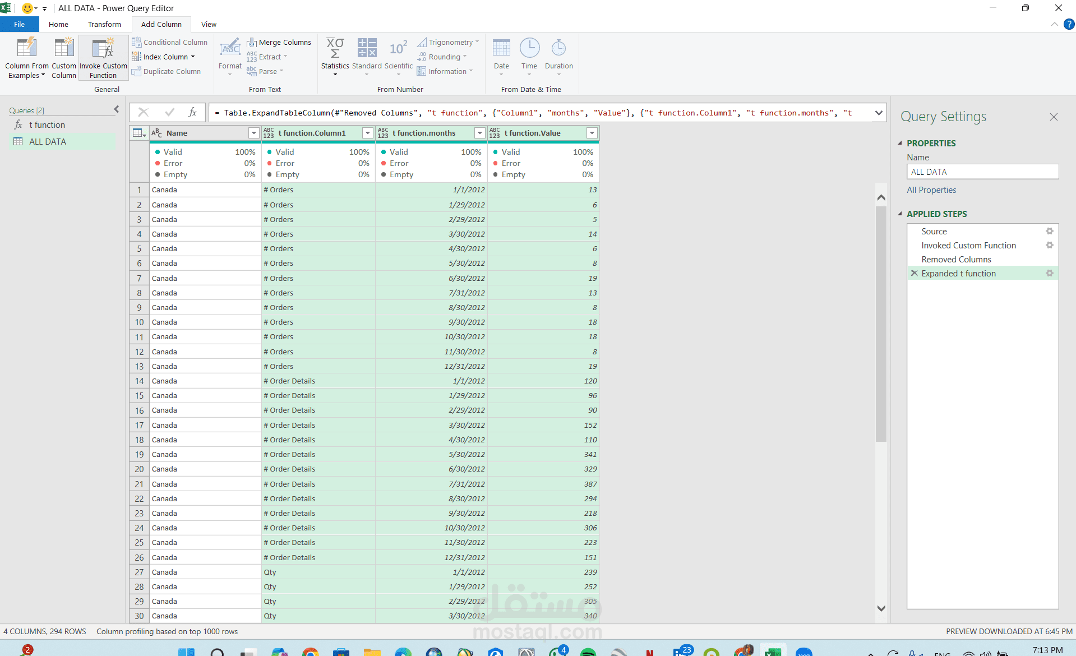Click Column From Examples icon
Viewport: 1076px width, 656px height.
click(x=26, y=58)
